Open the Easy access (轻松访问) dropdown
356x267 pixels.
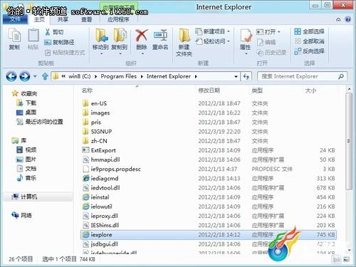click(212, 41)
